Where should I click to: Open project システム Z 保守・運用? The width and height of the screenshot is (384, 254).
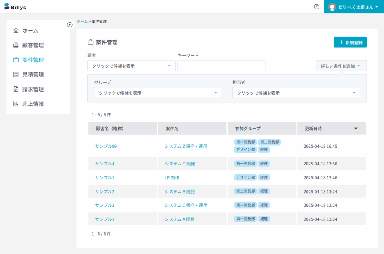pyautogui.click(x=186, y=146)
